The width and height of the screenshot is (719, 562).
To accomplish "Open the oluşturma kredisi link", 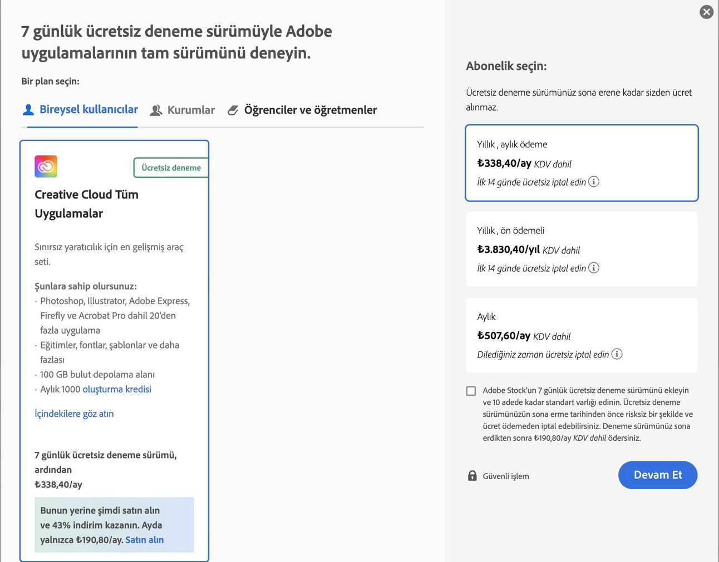I will 117,389.
